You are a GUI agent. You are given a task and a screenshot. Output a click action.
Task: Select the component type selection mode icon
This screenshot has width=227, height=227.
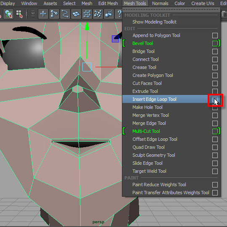pyautogui.click(x=19, y=14)
